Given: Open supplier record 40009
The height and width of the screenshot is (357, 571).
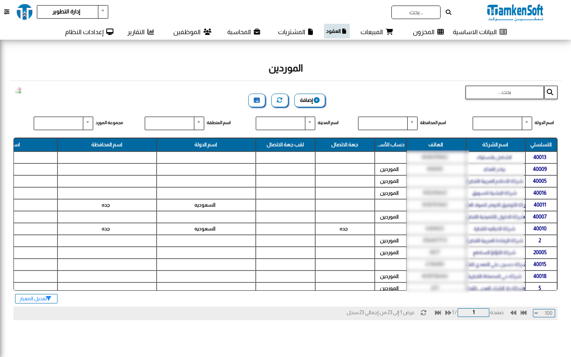Looking at the screenshot, I should pos(540,169).
